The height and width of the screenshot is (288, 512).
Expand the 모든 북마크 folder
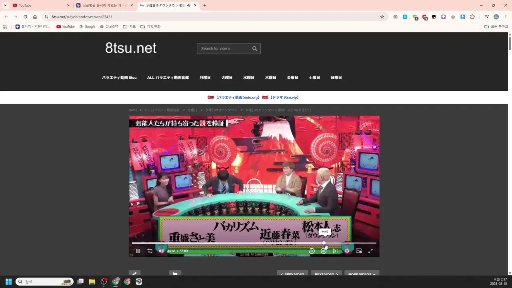[x=496, y=27]
